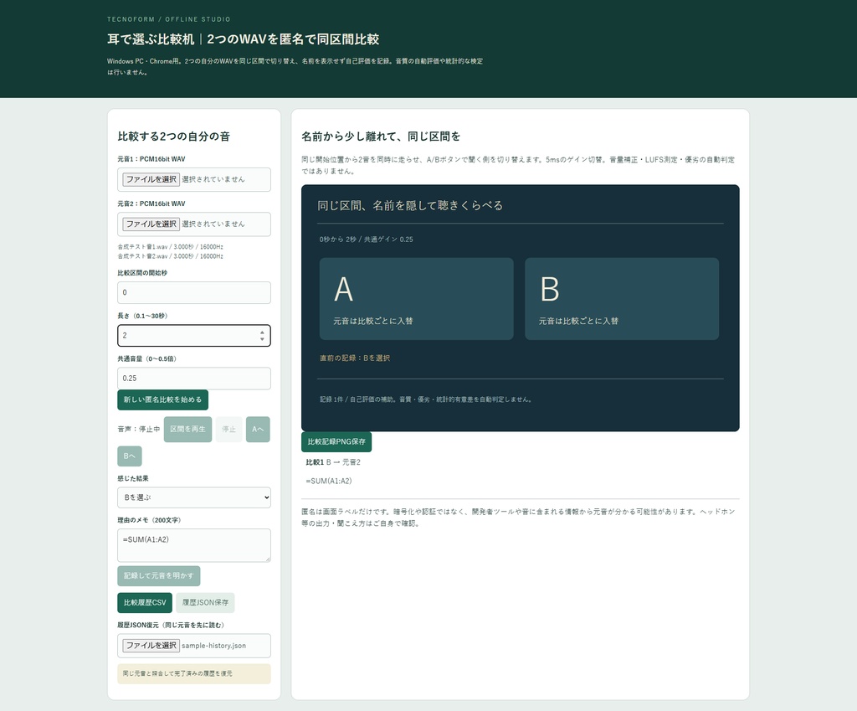This screenshot has height=711, width=857.
Task: Save the record with 比較記録PNG保存
Action: (336, 442)
